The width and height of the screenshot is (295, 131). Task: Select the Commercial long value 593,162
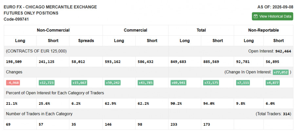pos(112,62)
